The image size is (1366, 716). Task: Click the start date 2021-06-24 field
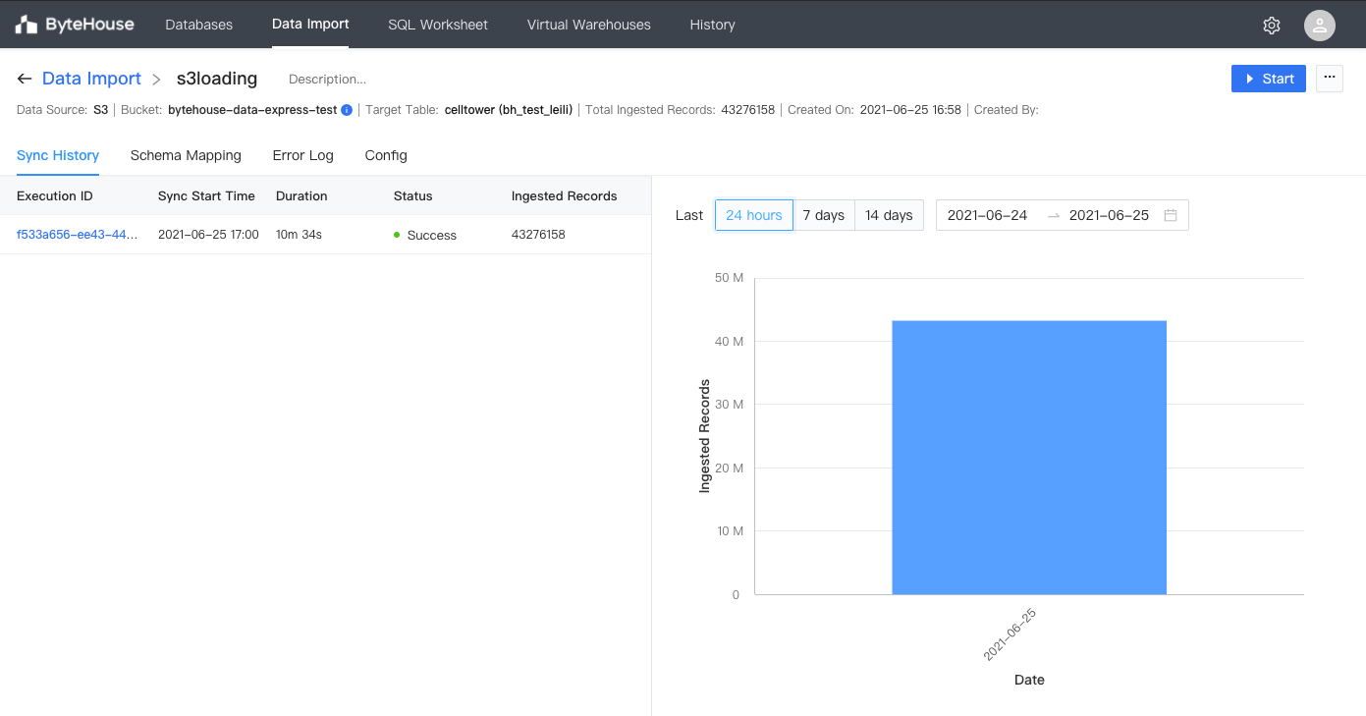[988, 215]
